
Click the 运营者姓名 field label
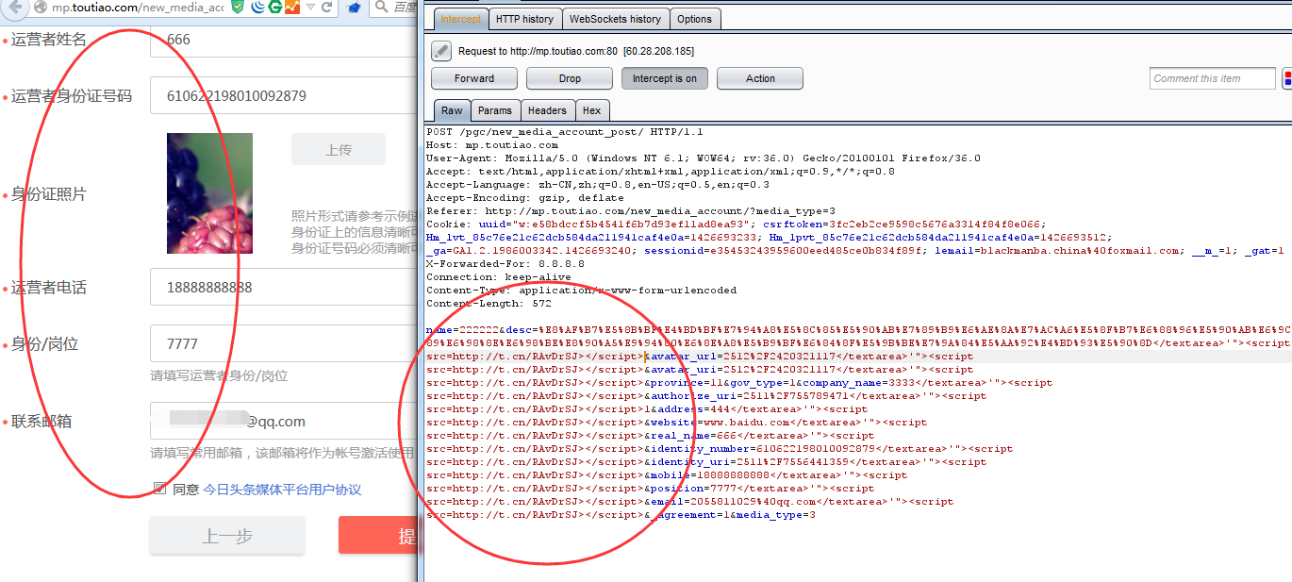click(x=49, y=40)
